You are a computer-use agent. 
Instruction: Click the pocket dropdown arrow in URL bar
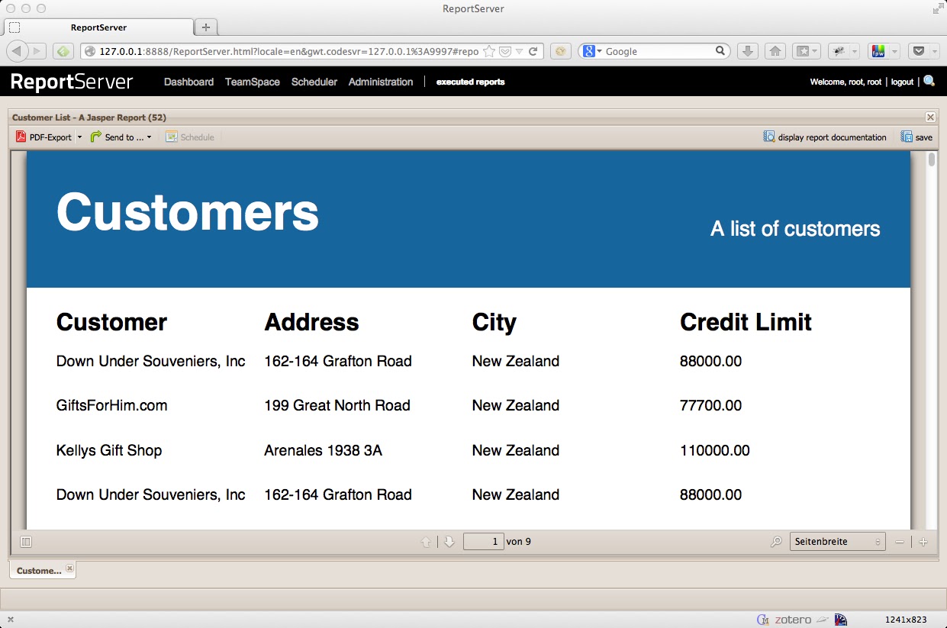click(x=518, y=51)
